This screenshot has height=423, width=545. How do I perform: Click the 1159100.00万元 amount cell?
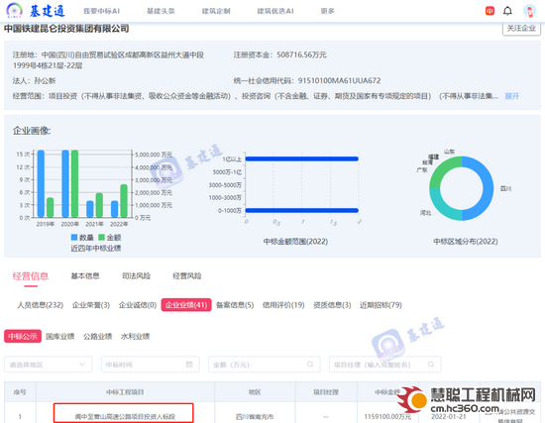387,416
